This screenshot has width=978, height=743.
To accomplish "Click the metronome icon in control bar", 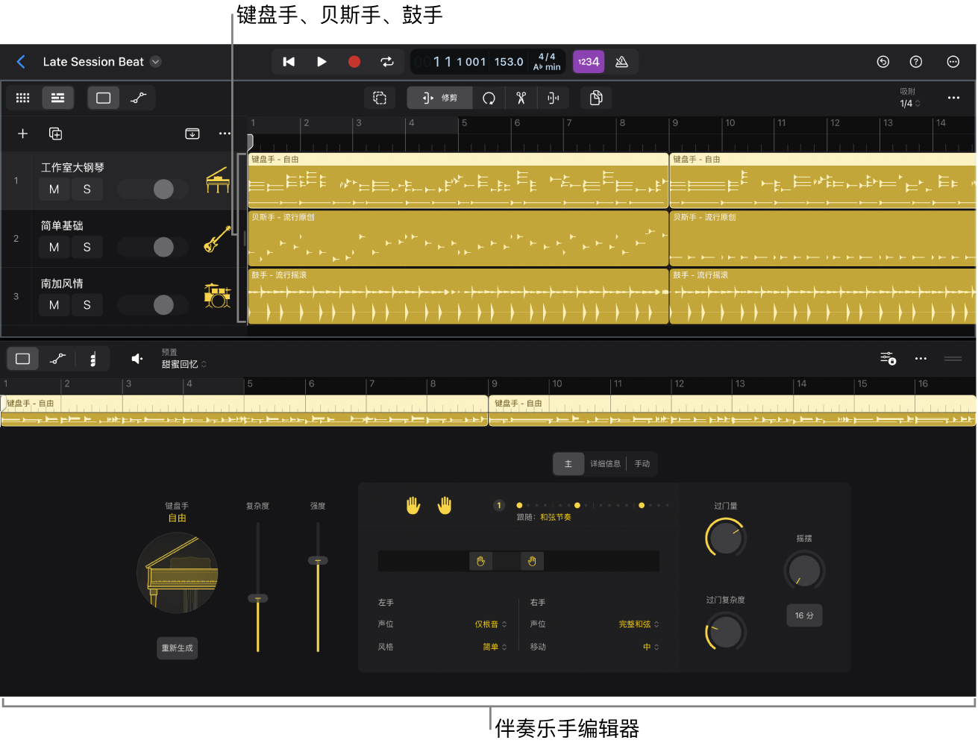I will [x=621, y=62].
